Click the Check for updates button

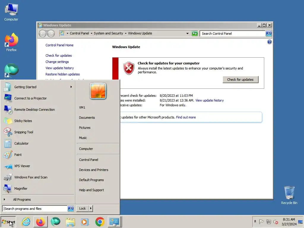pos(240,80)
